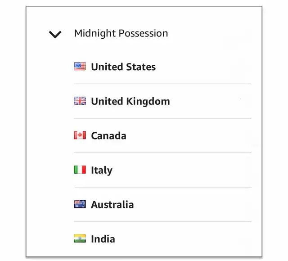
Task: Open the Australia text link
Action: pyautogui.click(x=112, y=205)
